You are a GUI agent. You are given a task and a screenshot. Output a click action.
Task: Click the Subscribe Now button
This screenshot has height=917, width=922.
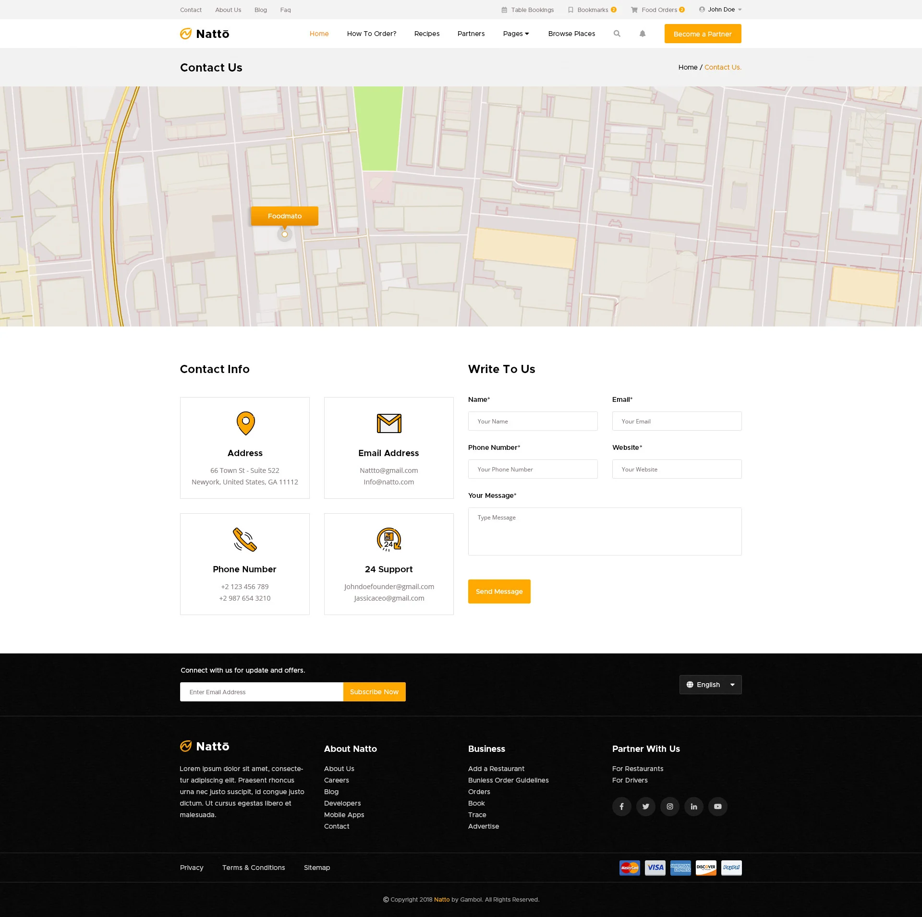point(374,692)
